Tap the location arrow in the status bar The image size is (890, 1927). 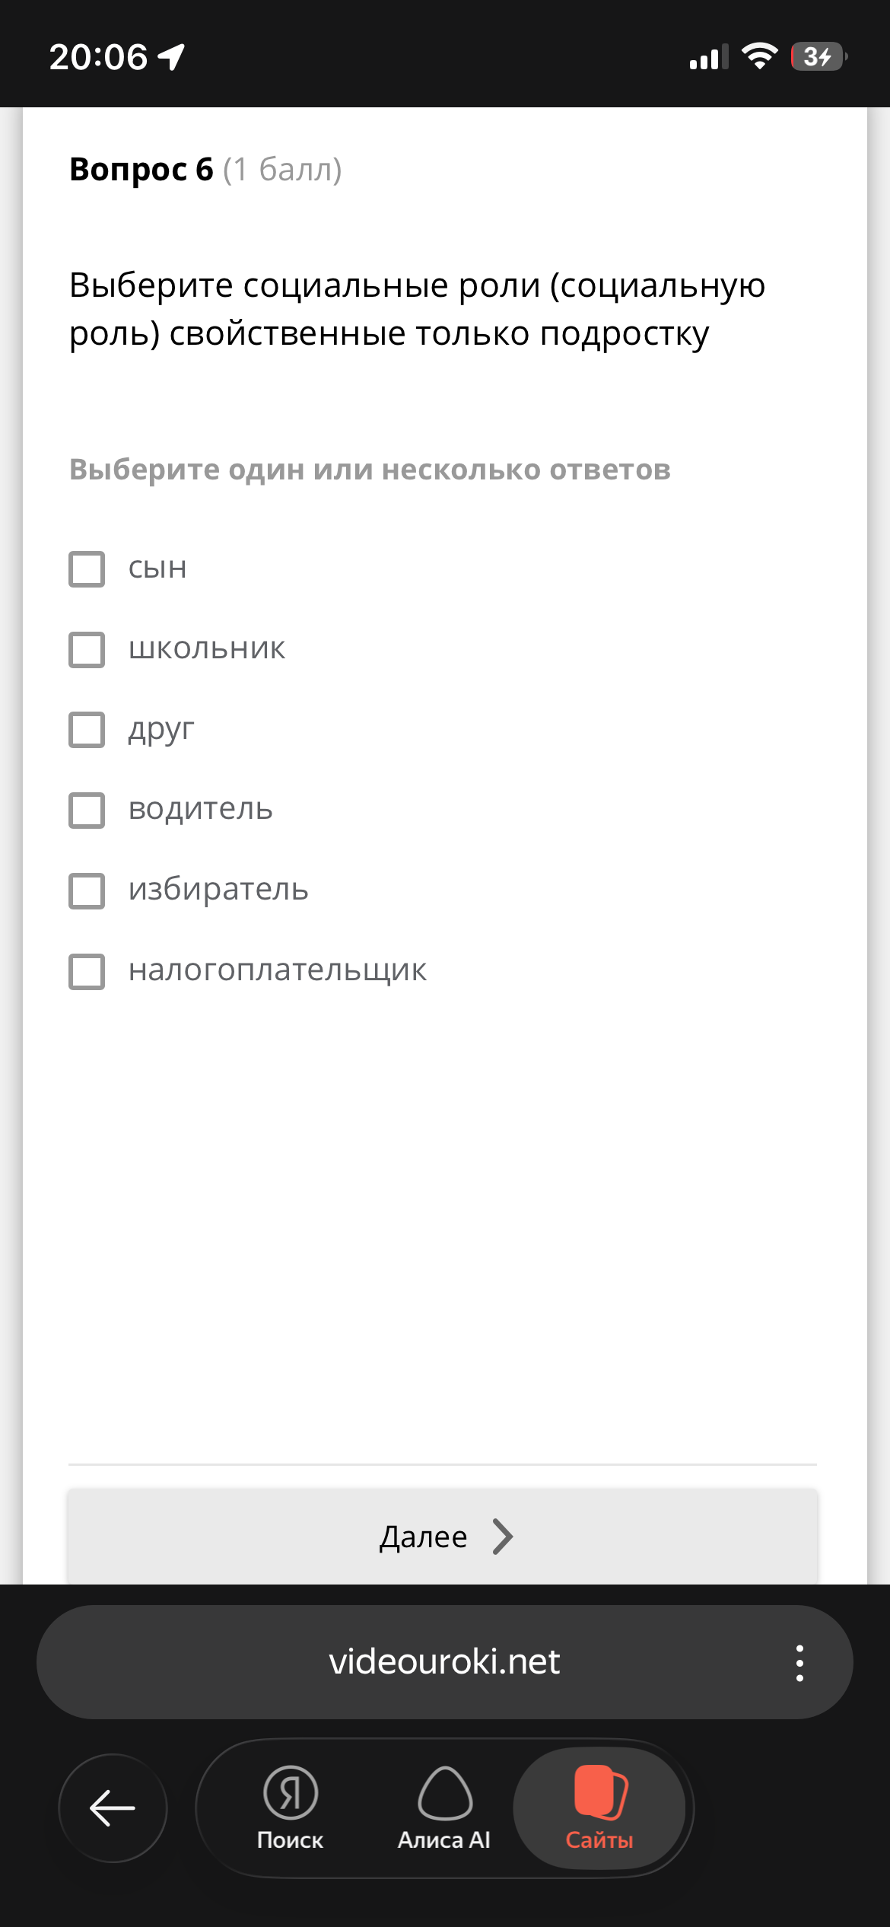coord(169,54)
